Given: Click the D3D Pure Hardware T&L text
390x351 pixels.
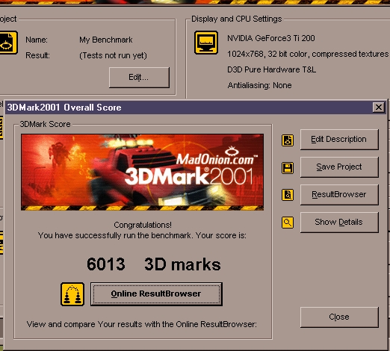Looking at the screenshot, I should pos(271,69).
